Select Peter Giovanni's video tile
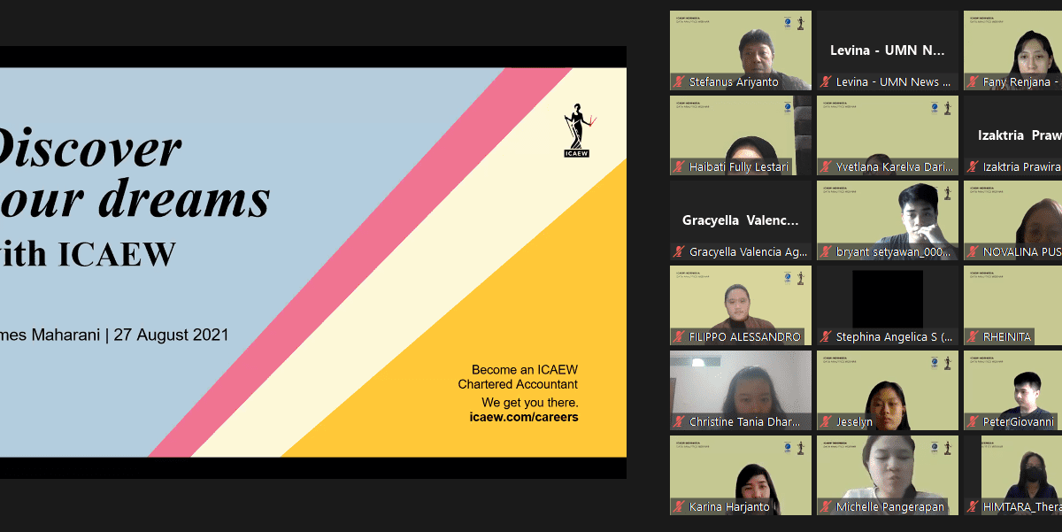The height and width of the screenshot is (532, 1062). 1012,388
